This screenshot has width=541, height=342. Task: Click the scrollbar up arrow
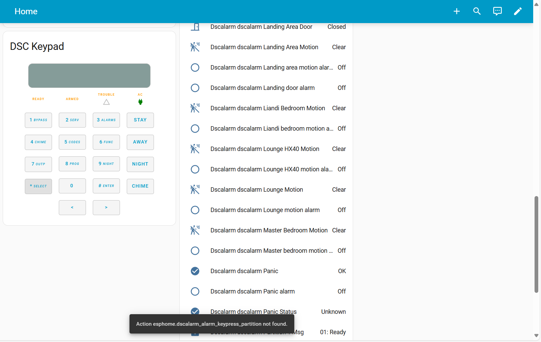[x=537, y=4]
